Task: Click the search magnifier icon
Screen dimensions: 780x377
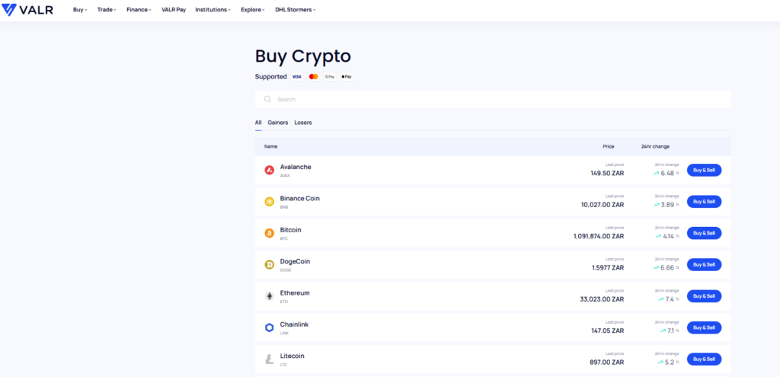Action: (267, 99)
